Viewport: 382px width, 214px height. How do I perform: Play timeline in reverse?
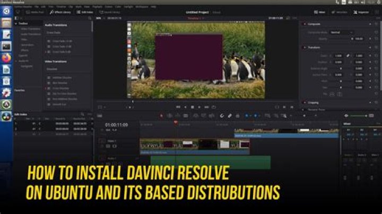(x=185, y=107)
